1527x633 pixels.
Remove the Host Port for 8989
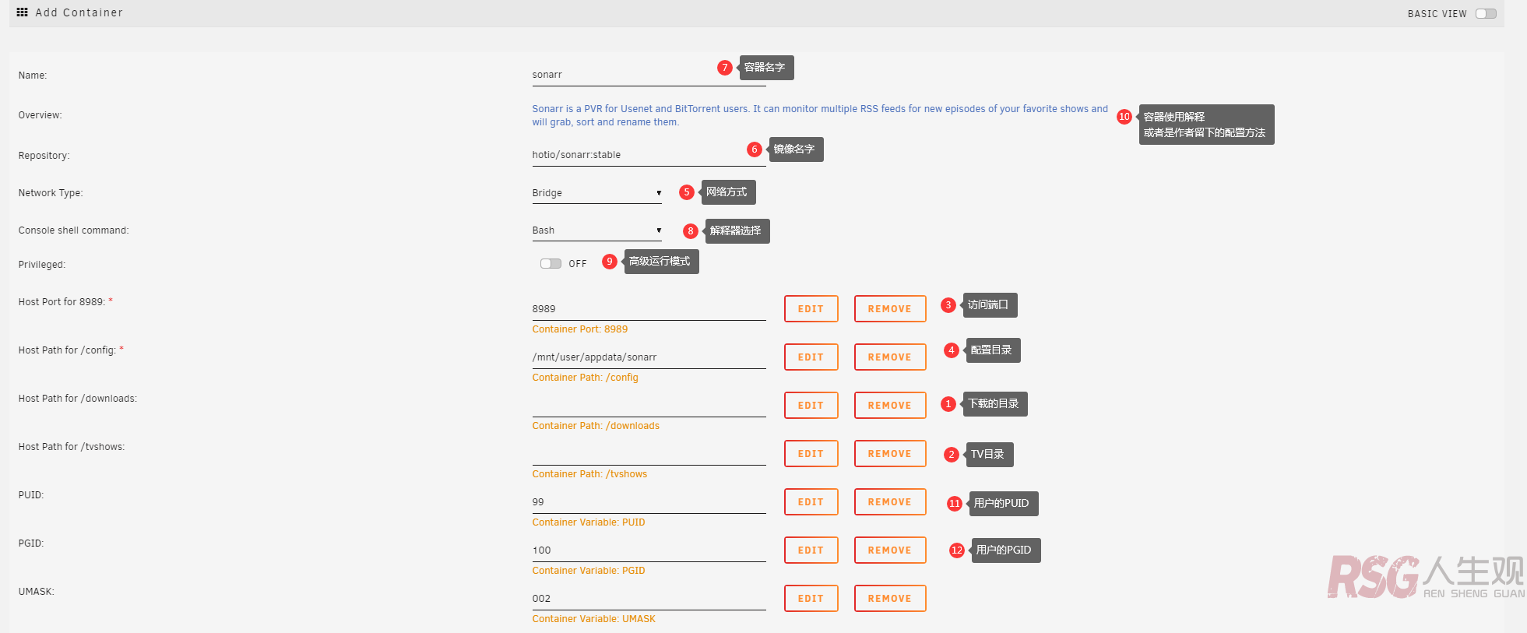tap(890, 309)
